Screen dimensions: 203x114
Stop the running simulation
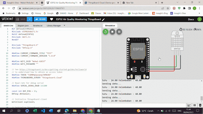pos(112,32)
